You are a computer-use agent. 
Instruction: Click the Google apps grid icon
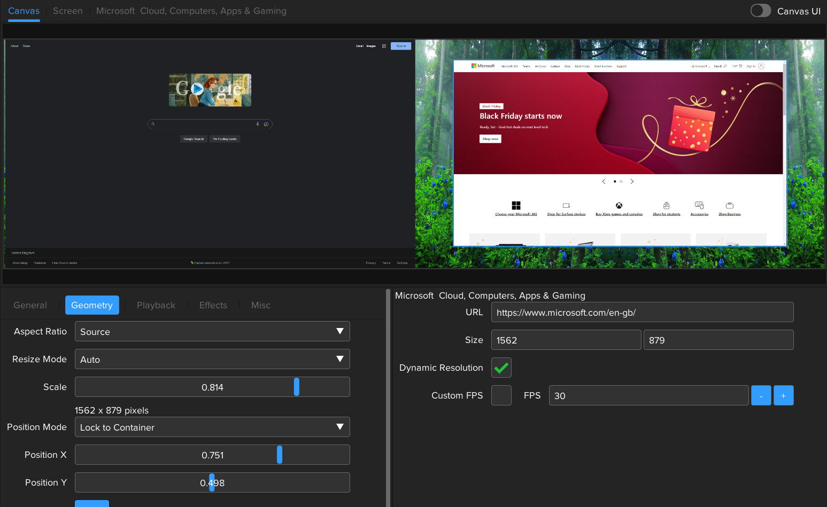(384, 46)
